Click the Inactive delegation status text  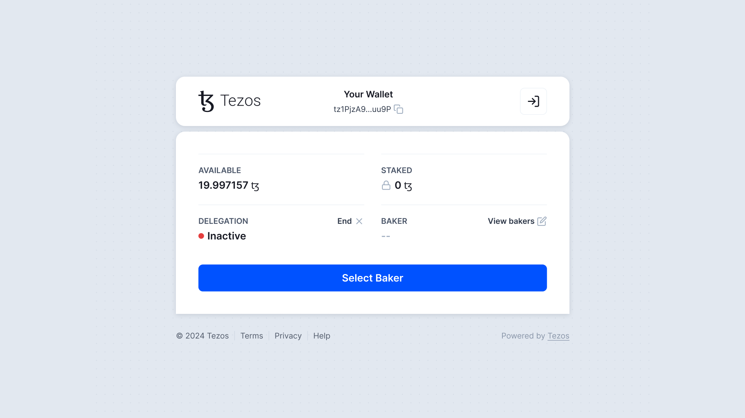pyautogui.click(x=227, y=236)
